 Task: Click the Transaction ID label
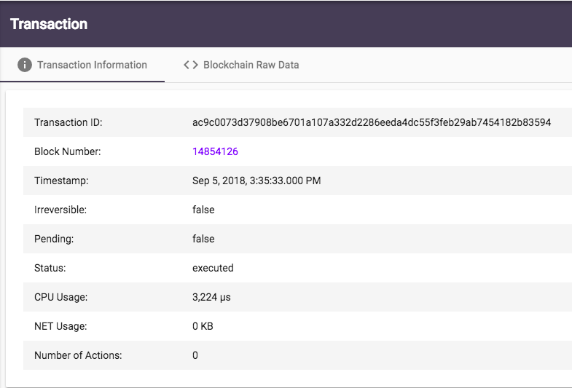68,122
